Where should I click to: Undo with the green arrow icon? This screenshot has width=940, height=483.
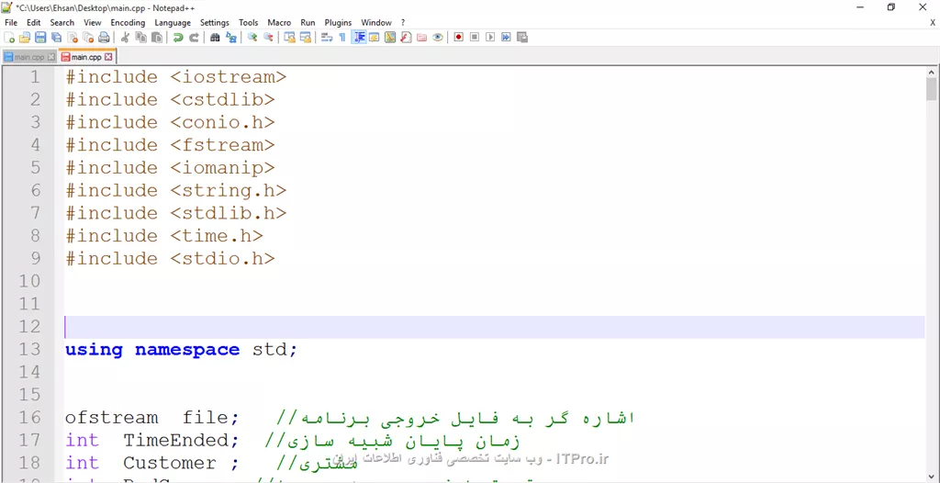[x=178, y=38]
